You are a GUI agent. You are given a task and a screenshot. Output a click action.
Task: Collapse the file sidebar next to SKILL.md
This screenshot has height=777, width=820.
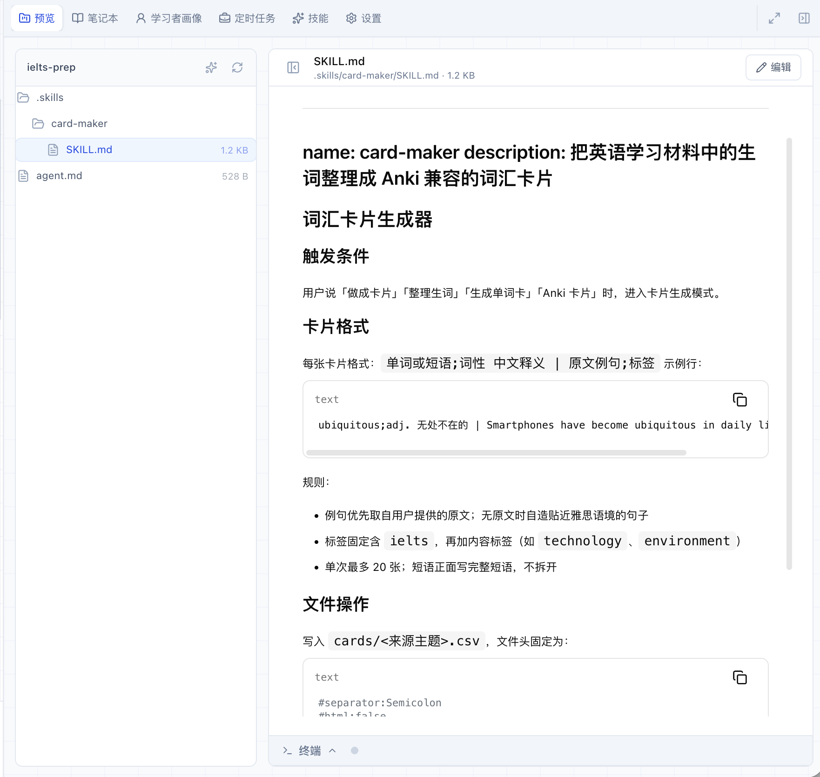(x=293, y=67)
